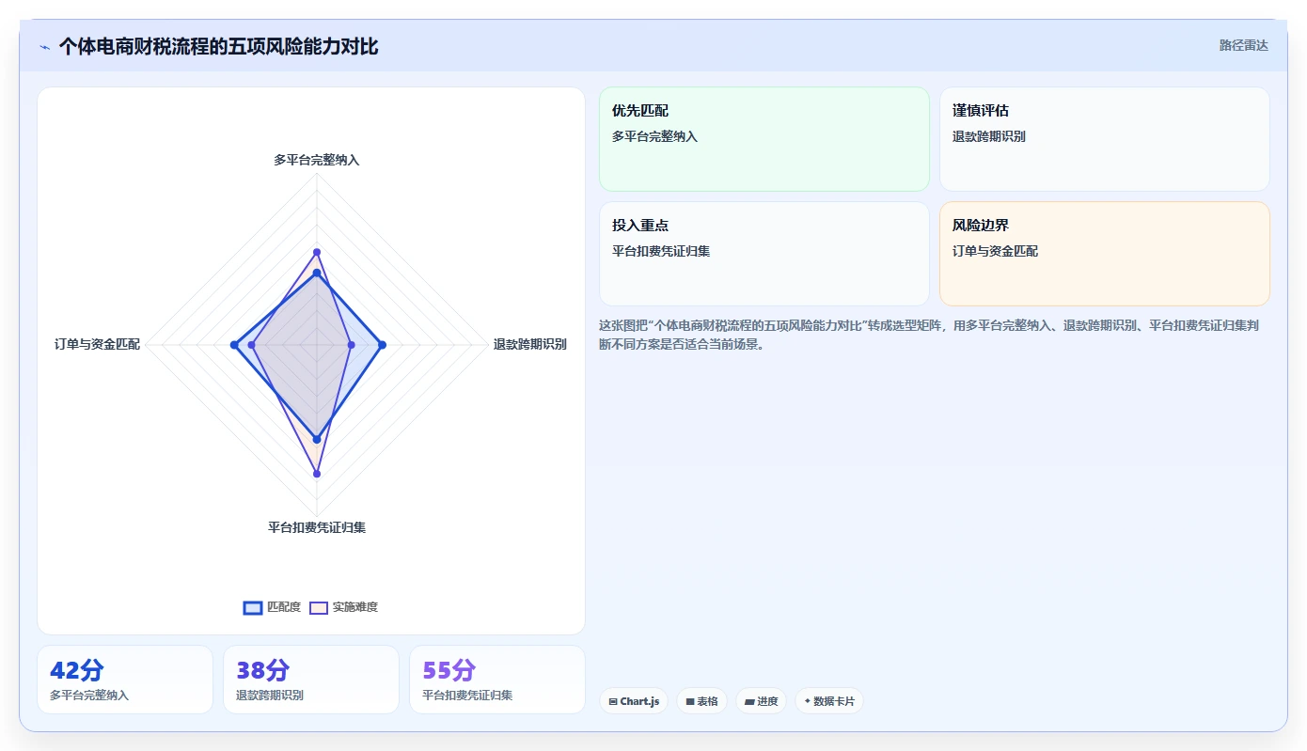
Task: Click the pulse icon beside the title
Action: (x=45, y=47)
